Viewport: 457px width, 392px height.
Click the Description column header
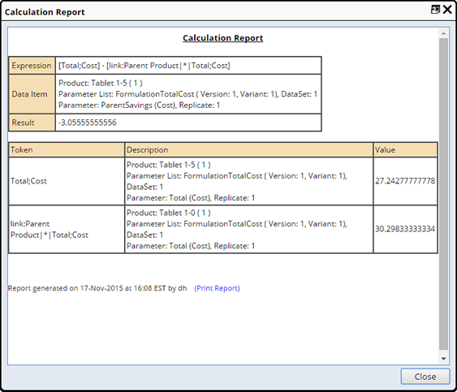tap(249, 150)
